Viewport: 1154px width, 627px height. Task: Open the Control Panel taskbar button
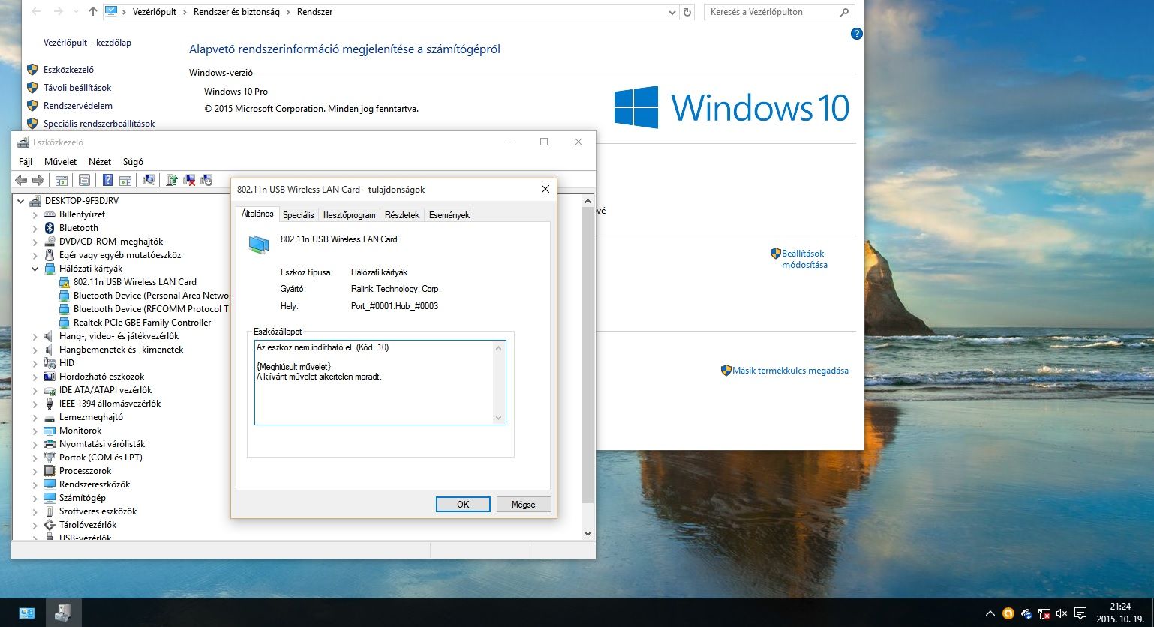[26, 613]
